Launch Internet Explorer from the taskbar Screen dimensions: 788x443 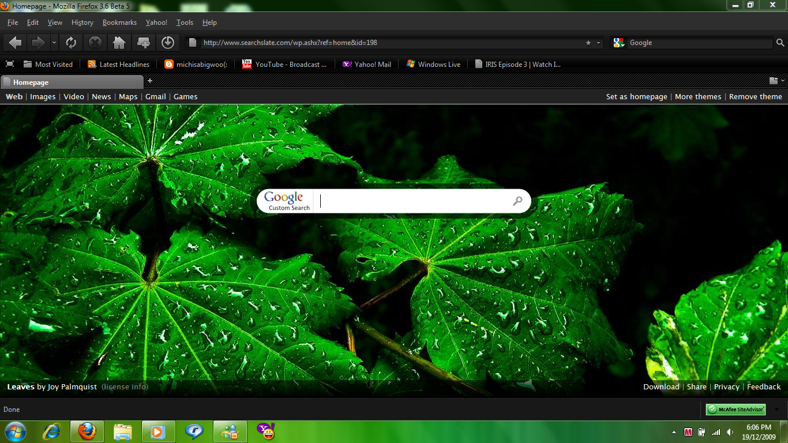point(52,431)
